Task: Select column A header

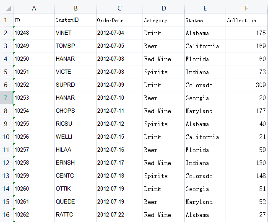Action: [34, 8]
